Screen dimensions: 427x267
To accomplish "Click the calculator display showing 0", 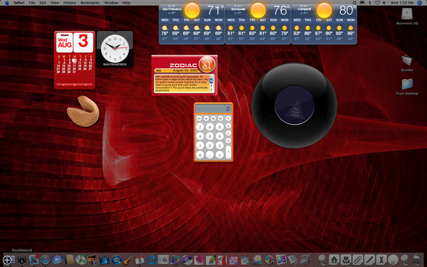I will coord(213,109).
